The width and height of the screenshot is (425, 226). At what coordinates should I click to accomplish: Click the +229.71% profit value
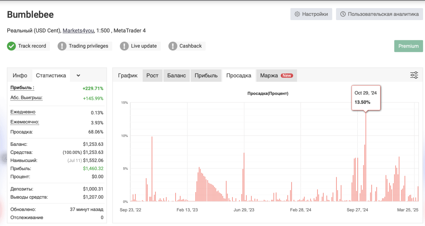pyautogui.click(x=93, y=88)
